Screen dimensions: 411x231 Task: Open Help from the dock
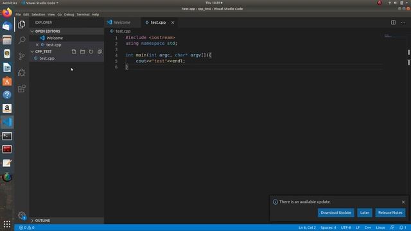point(7,95)
